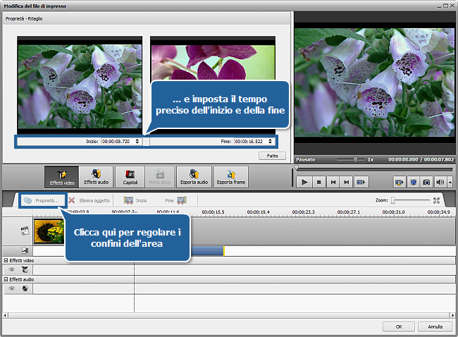
Task: Click the 00:00:23.3 ruler mark
Action: coord(304,212)
